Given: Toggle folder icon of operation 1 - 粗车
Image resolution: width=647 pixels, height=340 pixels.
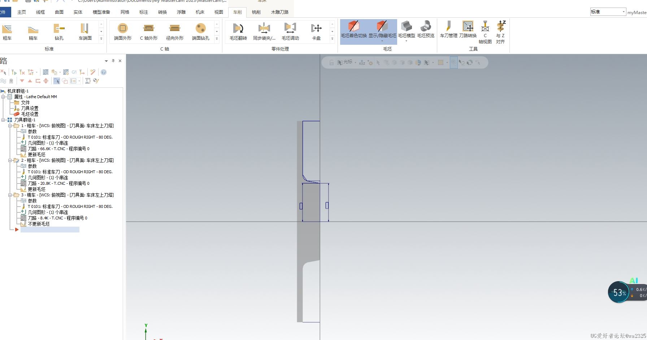Looking at the screenshot, I should [x=16, y=126].
